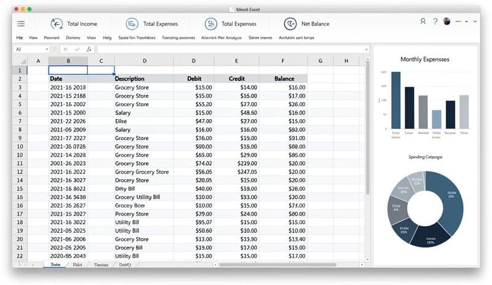492x285 pixels.
Task: Click the Total Income circular arrow icon
Action: coord(57,24)
